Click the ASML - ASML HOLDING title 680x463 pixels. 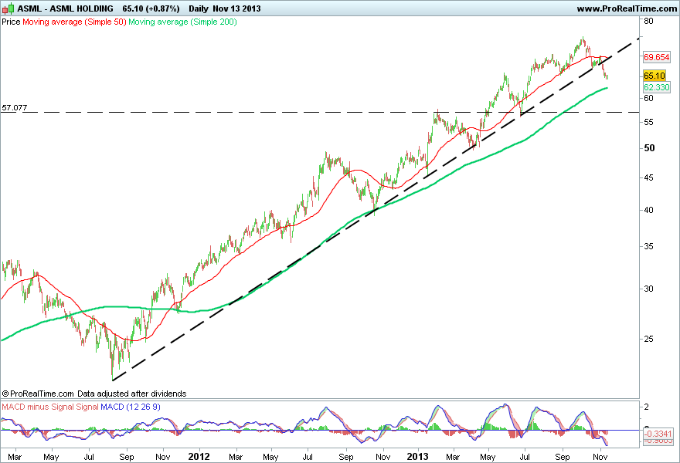(x=65, y=8)
